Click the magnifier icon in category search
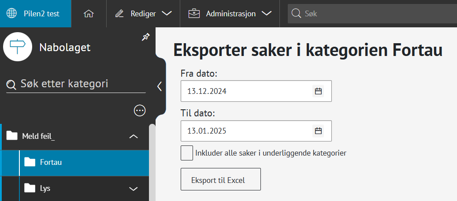This screenshot has height=201, width=457. (x=12, y=84)
